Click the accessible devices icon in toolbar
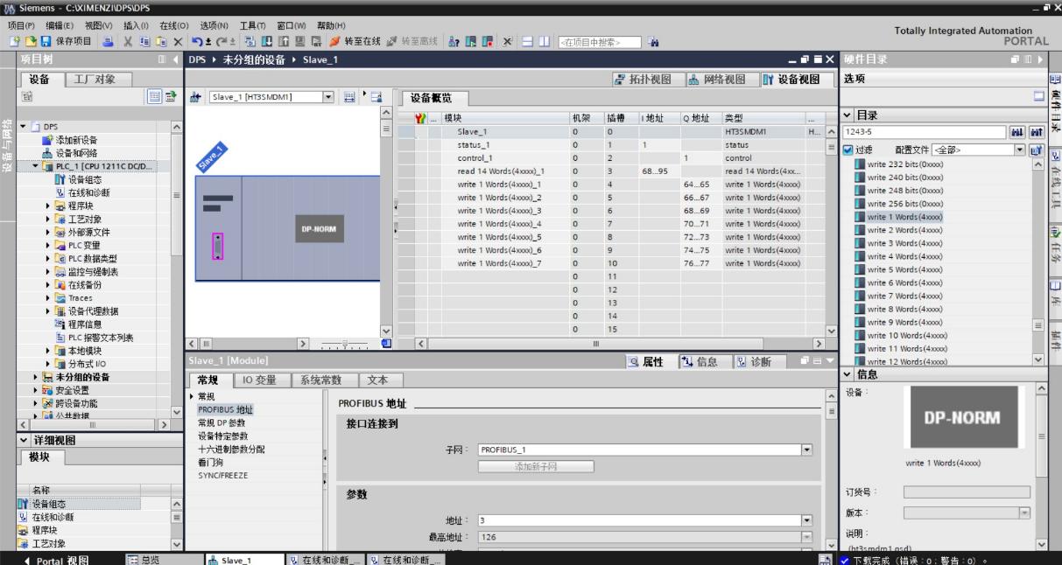 [x=454, y=41]
